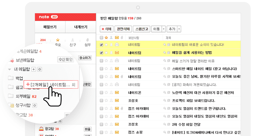Add a new folder with the plus icon beside 내 메일함
Screen dimensions: 254x136
34,69
